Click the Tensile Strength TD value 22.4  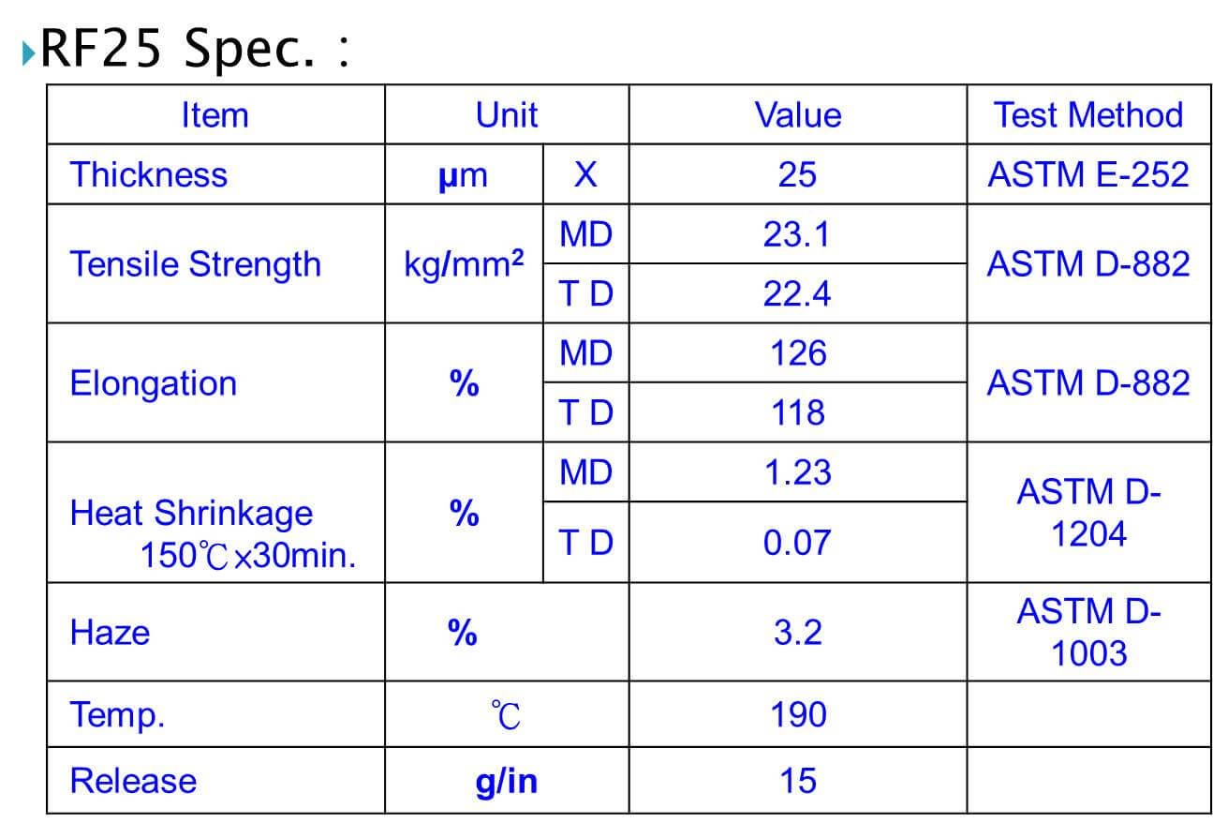(x=797, y=294)
